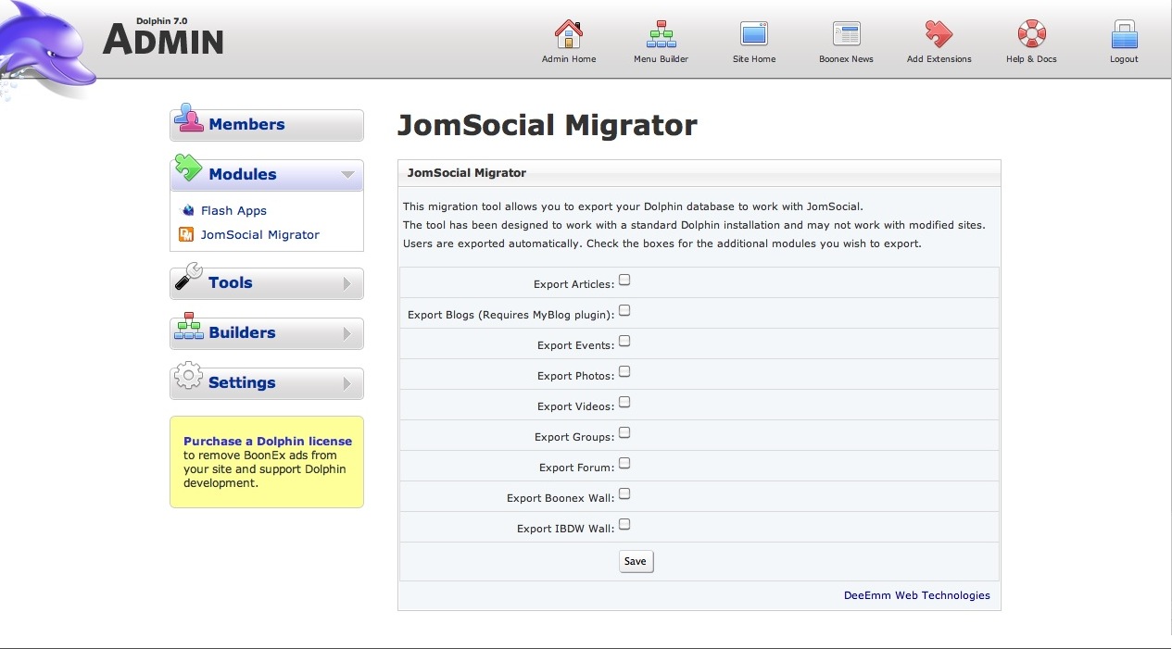Click the Admin Home label
The height and width of the screenshot is (649, 1172).
(x=569, y=59)
